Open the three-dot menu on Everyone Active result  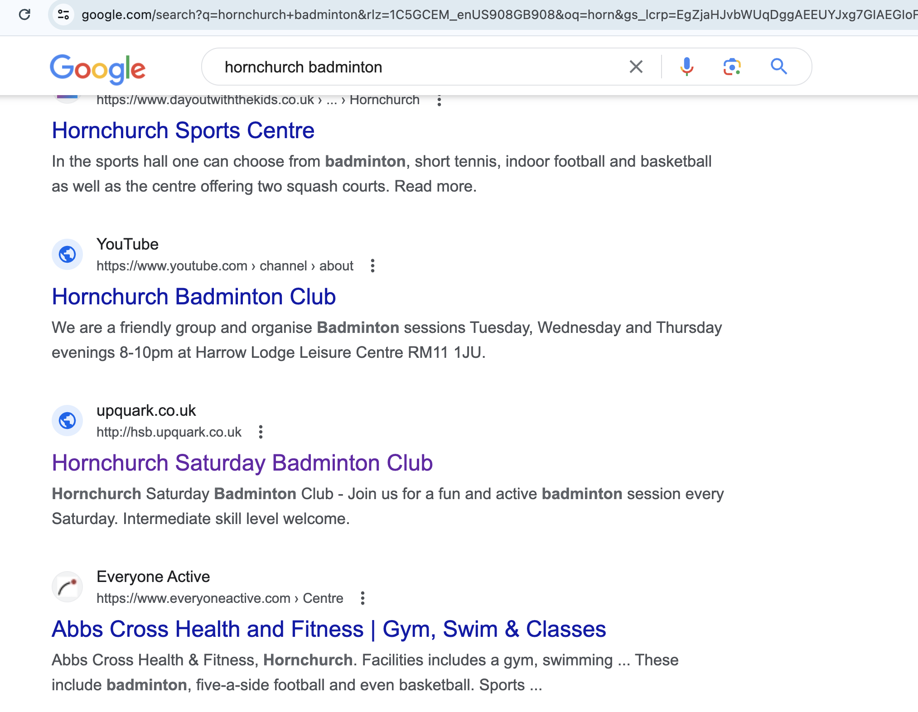[363, 598]
